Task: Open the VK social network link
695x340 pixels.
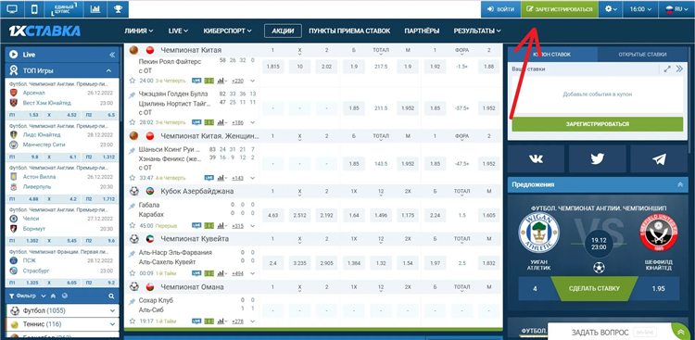Action: pos(536,158)
